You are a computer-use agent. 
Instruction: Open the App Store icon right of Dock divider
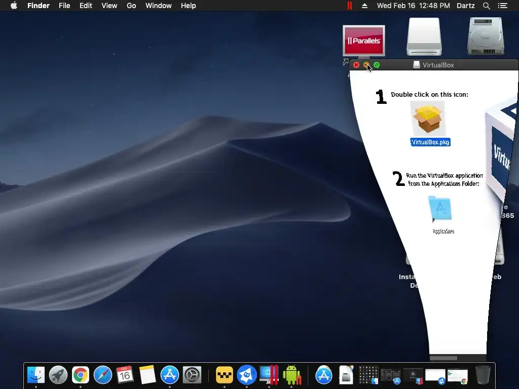point(324,375)
